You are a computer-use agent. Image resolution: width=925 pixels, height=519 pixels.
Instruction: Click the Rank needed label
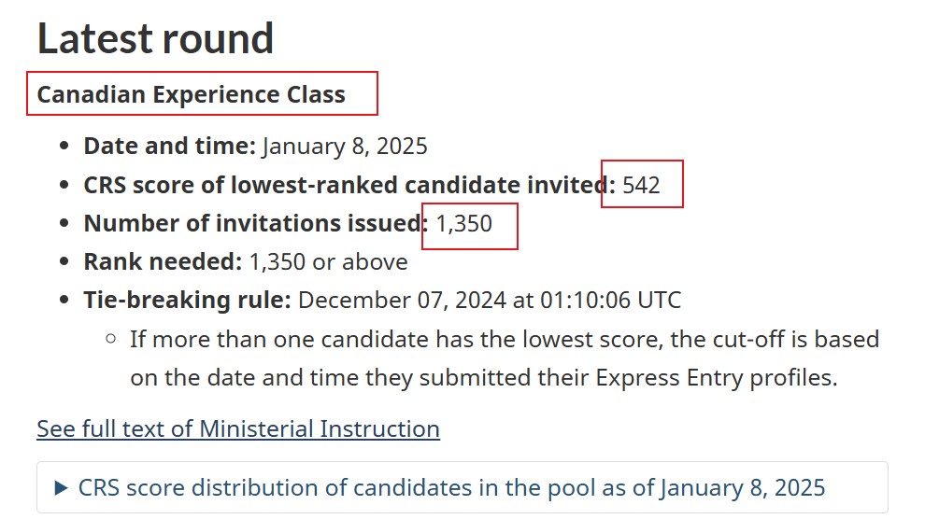(163, 261)
